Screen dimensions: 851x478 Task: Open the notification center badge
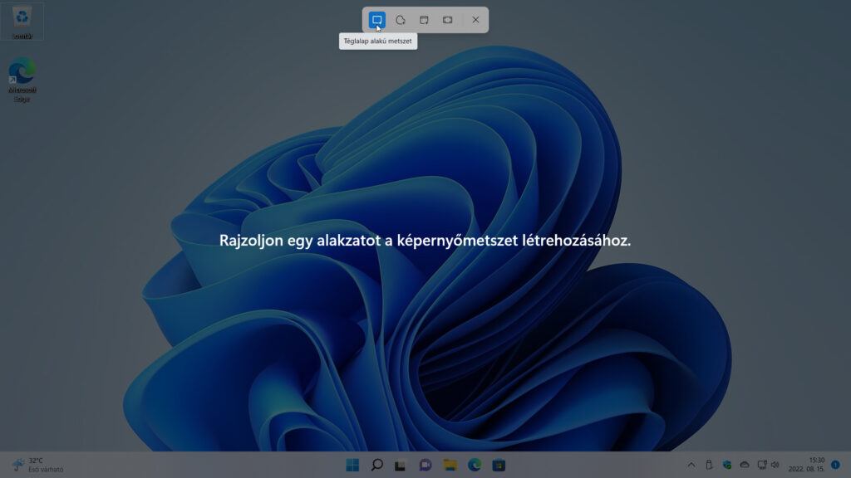tap(836, 465)
